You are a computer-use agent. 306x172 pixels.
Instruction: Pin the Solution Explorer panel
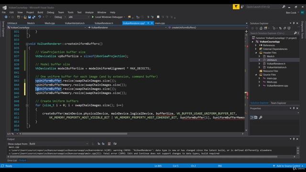294,23
